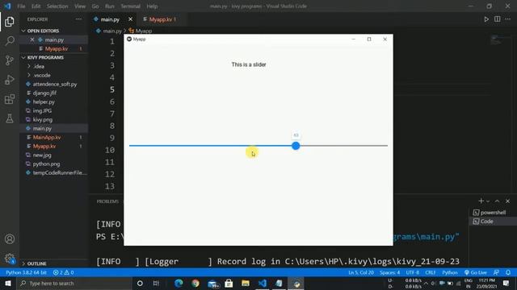Open the View menu
The image size is (517, 290).
click(x=80, y=6)
